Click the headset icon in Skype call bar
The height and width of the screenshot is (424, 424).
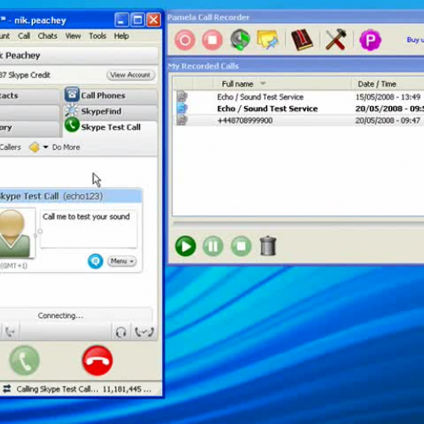point(121,332)
